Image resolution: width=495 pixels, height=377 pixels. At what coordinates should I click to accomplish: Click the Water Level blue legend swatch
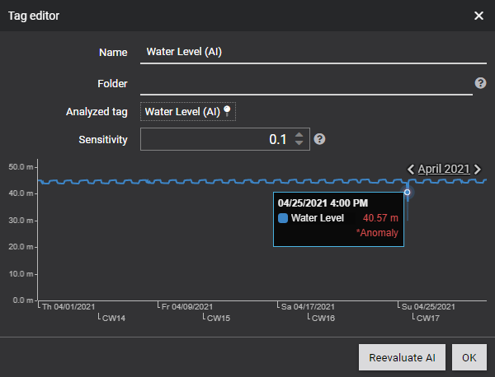(283, 218)
